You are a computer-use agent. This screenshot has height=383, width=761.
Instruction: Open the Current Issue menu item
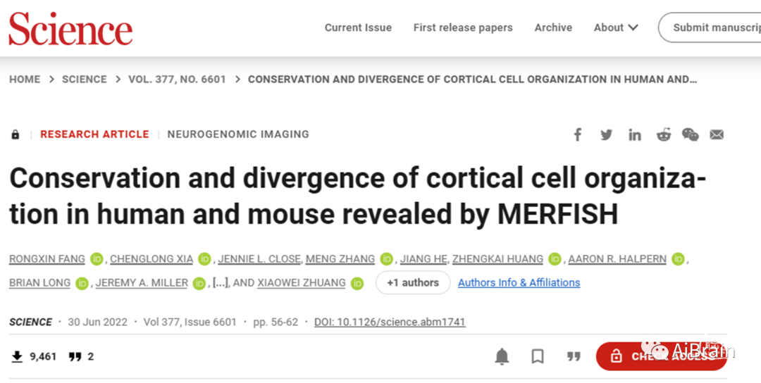[x=358, y=27]
